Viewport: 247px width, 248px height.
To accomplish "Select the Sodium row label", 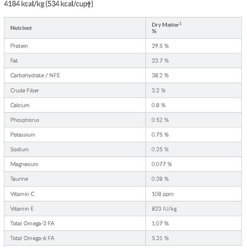I will pos(19,149).
